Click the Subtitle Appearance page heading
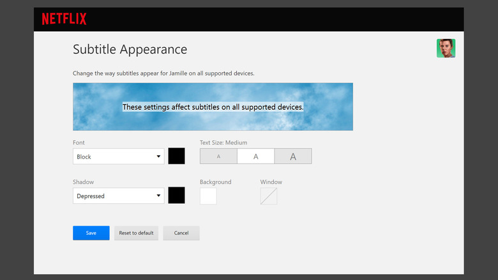This screenshot has height=280, width=498. pyautogui.click(x=130, y=49)
